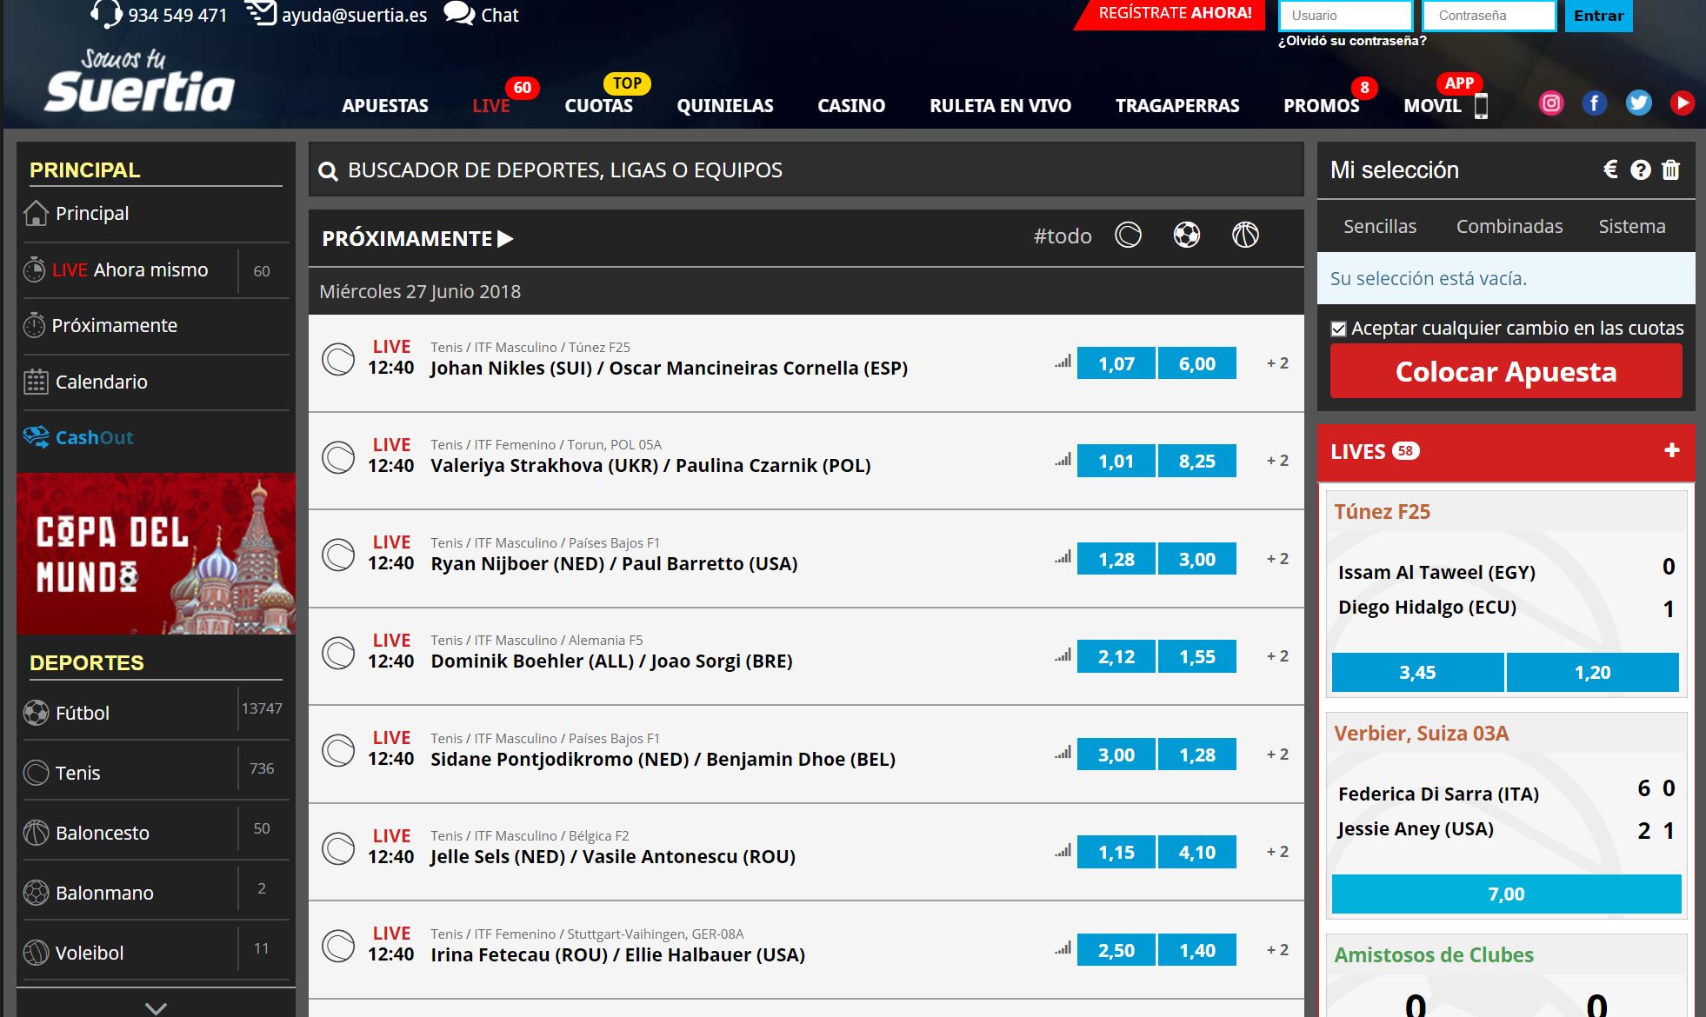Click the Baloncesto icon in Deportes
The height and width of the screenshot is (1017, 1706).
point(36,833)
